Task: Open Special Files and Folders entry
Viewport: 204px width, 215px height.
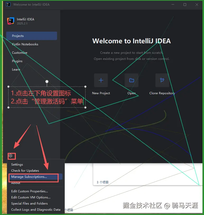Action: coord(36,203)
